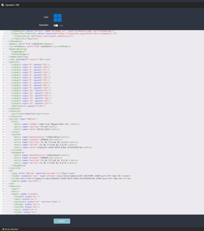Image resolution: width=204 pixels, height=231 pixels.
Task: Click the Update VM title text
Action: (12, 5)
